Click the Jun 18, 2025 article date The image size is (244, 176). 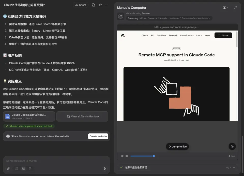pyautogui.click(x=170, y=60)
